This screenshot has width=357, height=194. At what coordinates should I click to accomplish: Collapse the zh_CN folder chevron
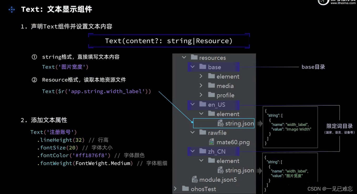click(193, 151)
